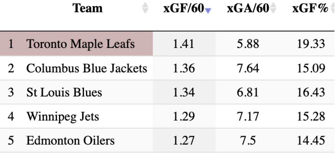Sort table by Team header

click(88, 8)
